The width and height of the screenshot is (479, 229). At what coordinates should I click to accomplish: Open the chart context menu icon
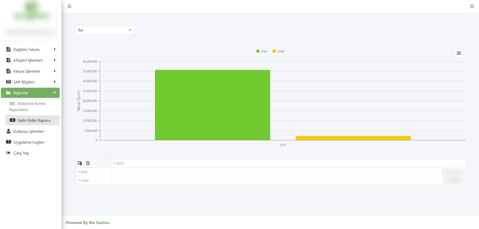tap(459, 53)
